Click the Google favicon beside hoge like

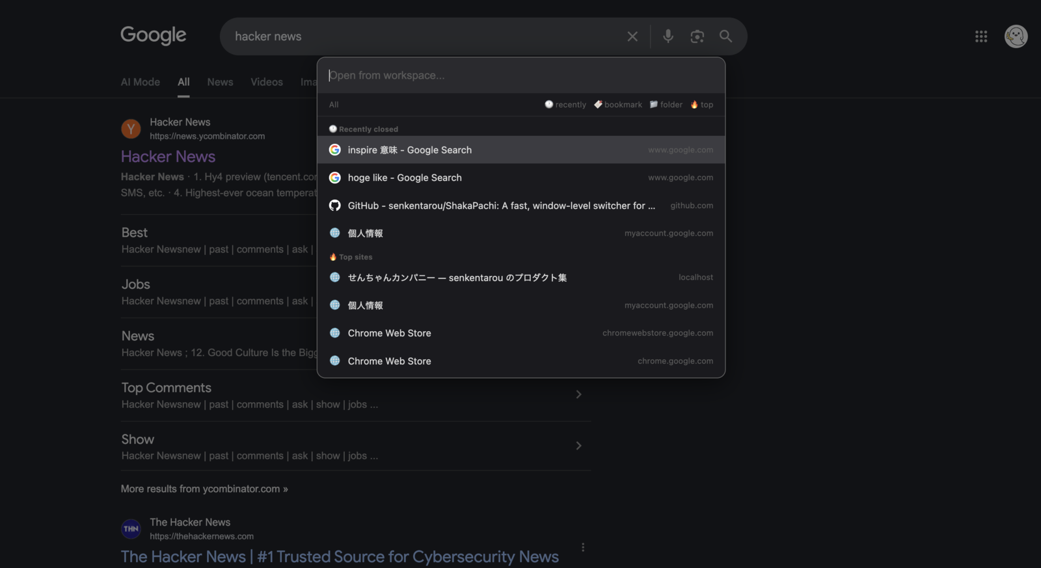click(x=334, y=178)
